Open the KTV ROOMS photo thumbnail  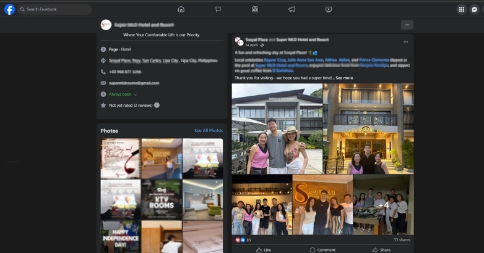[162, 199]
